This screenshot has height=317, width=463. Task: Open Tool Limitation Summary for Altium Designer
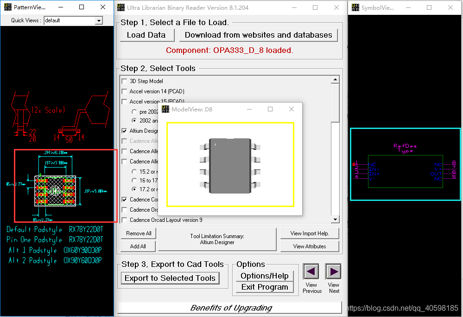click(217, 239)
